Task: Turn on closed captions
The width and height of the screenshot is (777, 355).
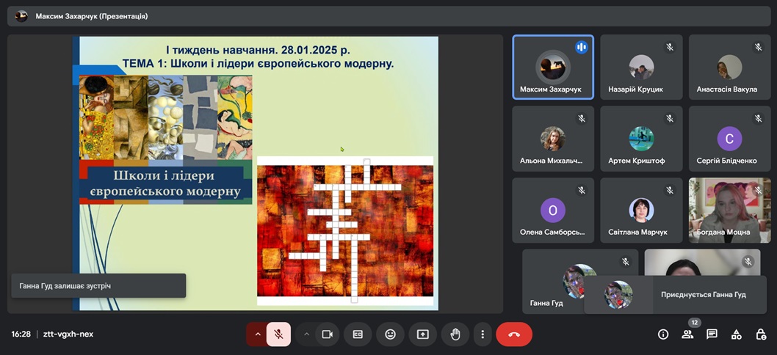Action: [x=358, y=334]
